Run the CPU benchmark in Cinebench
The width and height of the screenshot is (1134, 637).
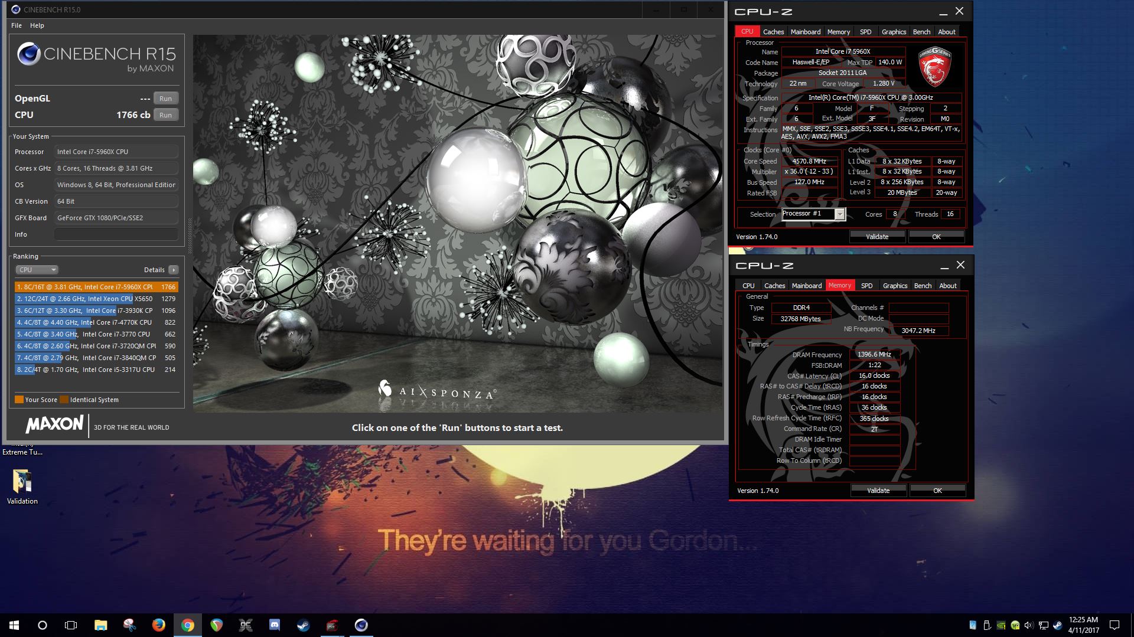165,115
